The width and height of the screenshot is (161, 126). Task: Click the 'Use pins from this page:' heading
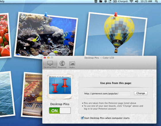[x=116, y=83]
